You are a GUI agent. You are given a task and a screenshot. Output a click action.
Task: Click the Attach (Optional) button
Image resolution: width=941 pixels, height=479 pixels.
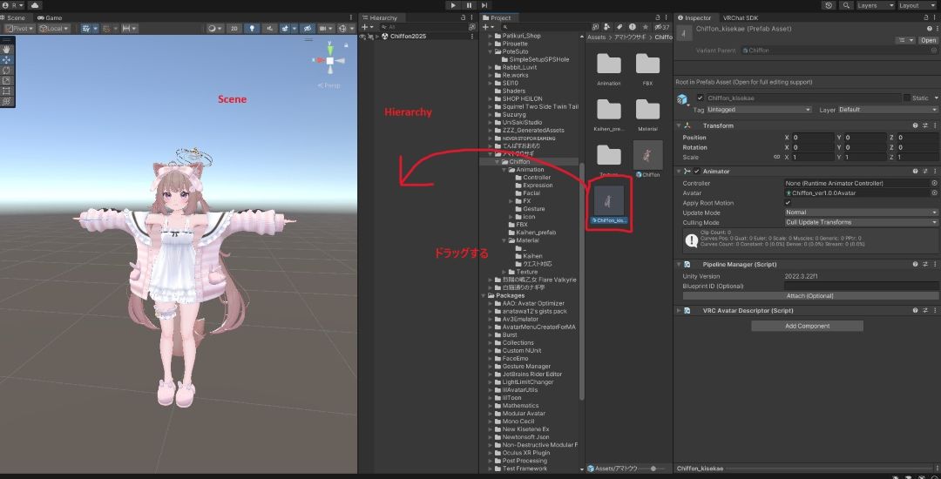809,295
